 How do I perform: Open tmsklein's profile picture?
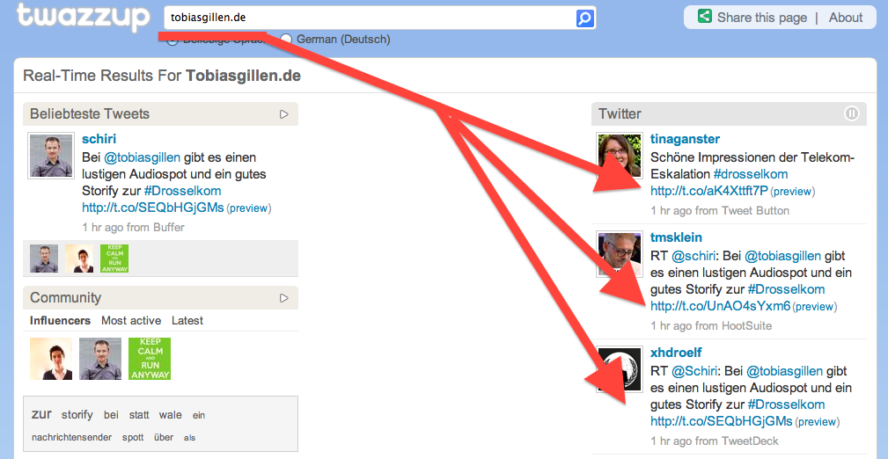[620, 253]
